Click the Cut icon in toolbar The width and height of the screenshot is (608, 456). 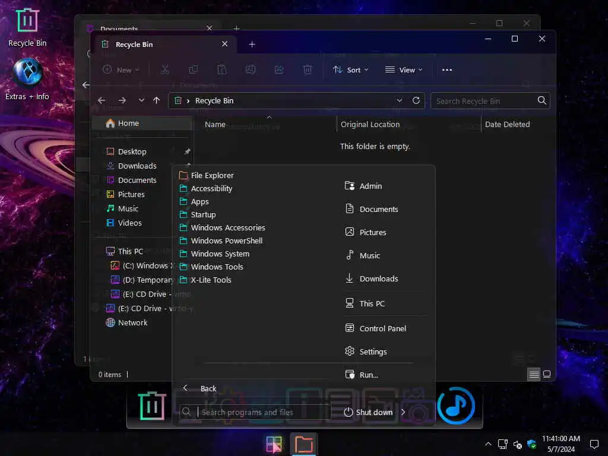pyautogui.click(x=165, y=70)
